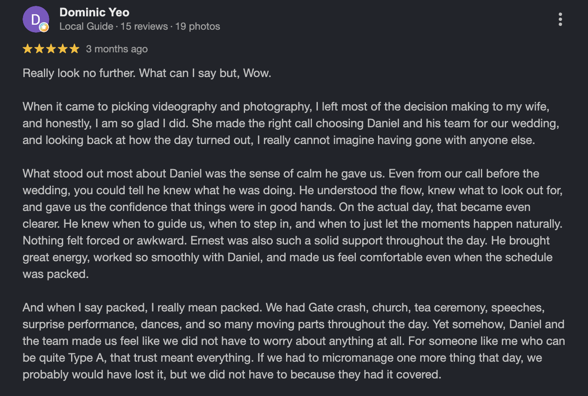The height and width of the screenshot is (396, 588).
Task: Click the opening line "Really look no further"
Action: (79, 73)
